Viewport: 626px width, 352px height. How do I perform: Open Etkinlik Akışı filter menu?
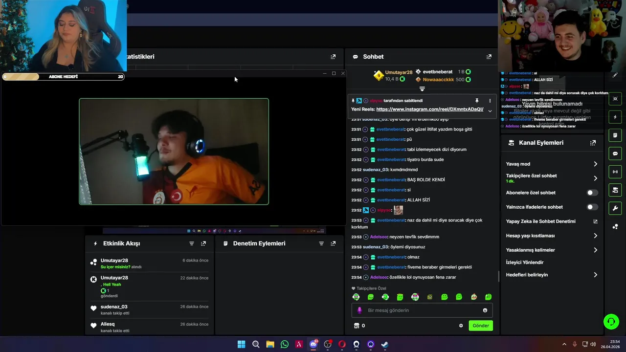[x=192, y=243]
